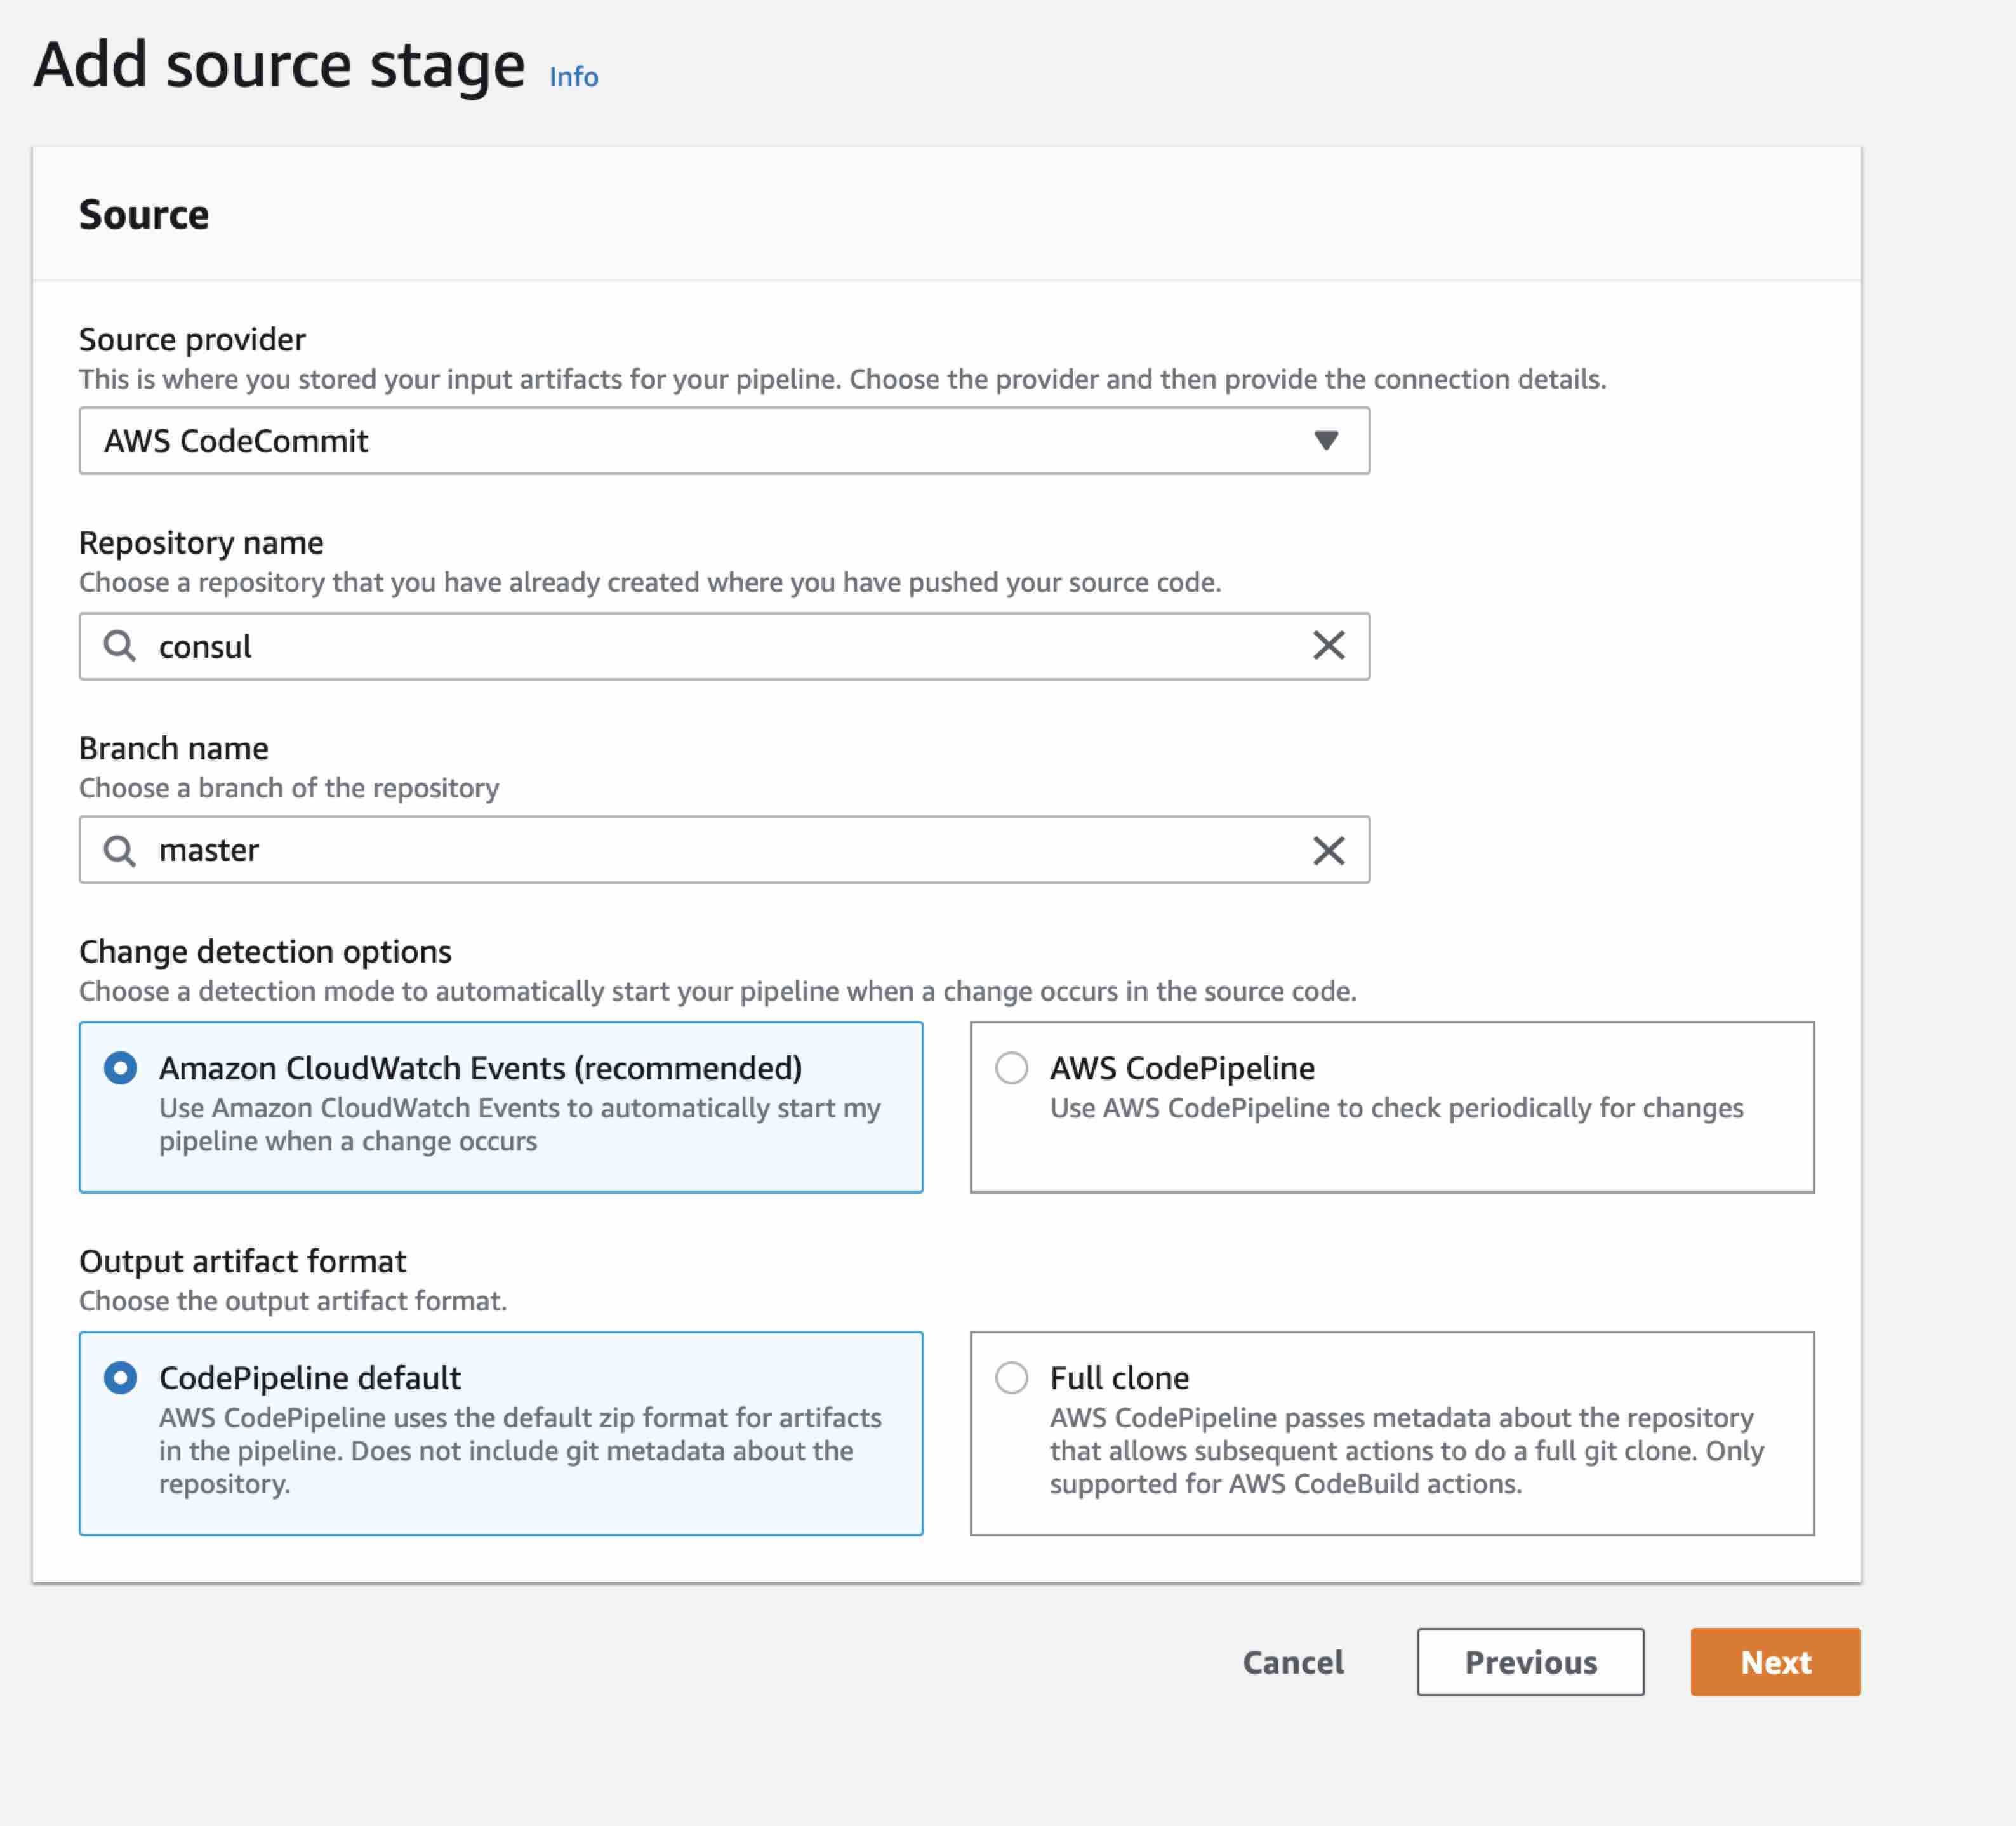
Task: Proceed with the orange Next button
Action: 1775,1662
